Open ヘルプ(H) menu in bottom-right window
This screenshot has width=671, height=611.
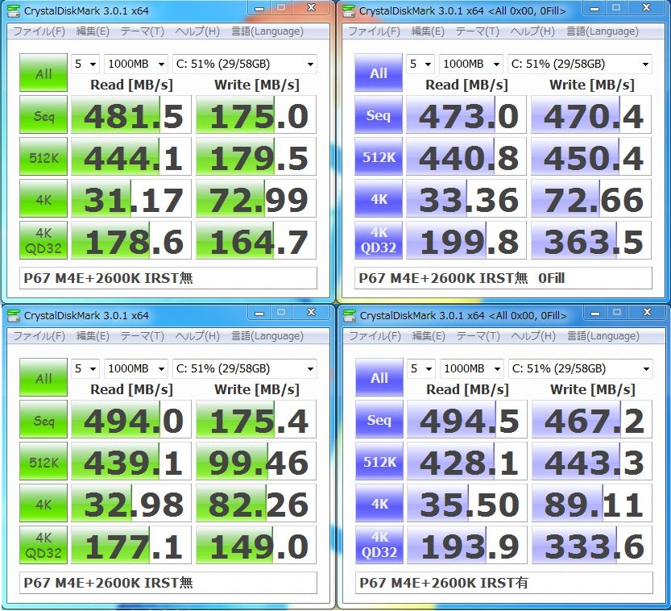(x=533, y=336)
